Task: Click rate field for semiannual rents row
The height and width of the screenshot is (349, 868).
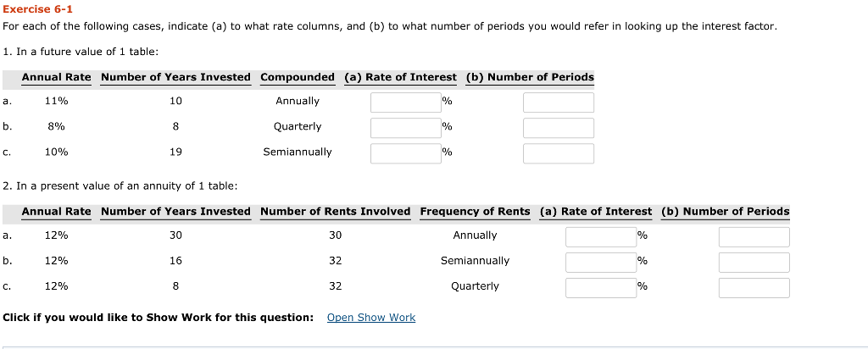Action: click(600, 262)
